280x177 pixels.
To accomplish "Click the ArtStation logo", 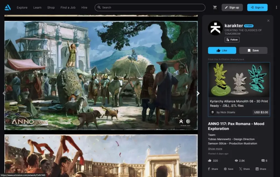I will (7, 7).
